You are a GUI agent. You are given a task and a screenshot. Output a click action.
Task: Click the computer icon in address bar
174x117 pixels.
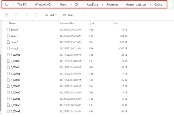coord(7,4)
